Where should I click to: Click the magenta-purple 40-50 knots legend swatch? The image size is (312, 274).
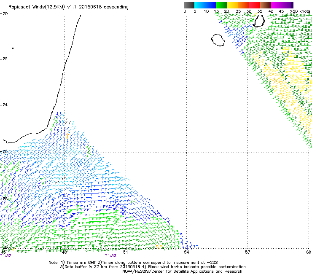(x=282, y=5)
